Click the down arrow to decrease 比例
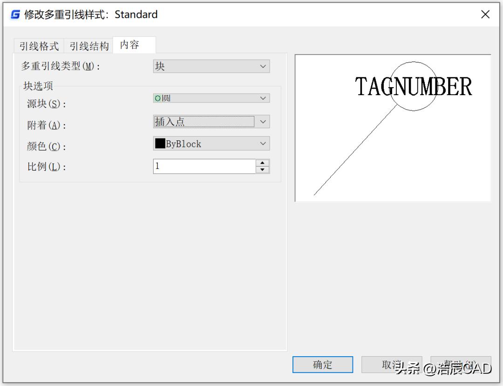 click(x=263, y=169)
